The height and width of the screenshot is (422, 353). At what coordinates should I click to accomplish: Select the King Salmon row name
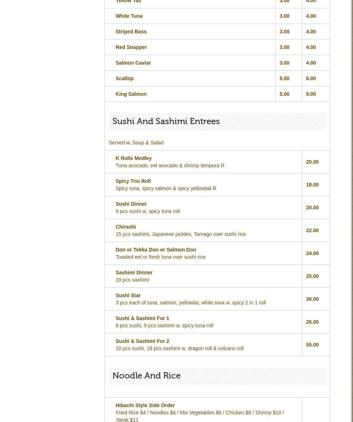pos(131,94)
